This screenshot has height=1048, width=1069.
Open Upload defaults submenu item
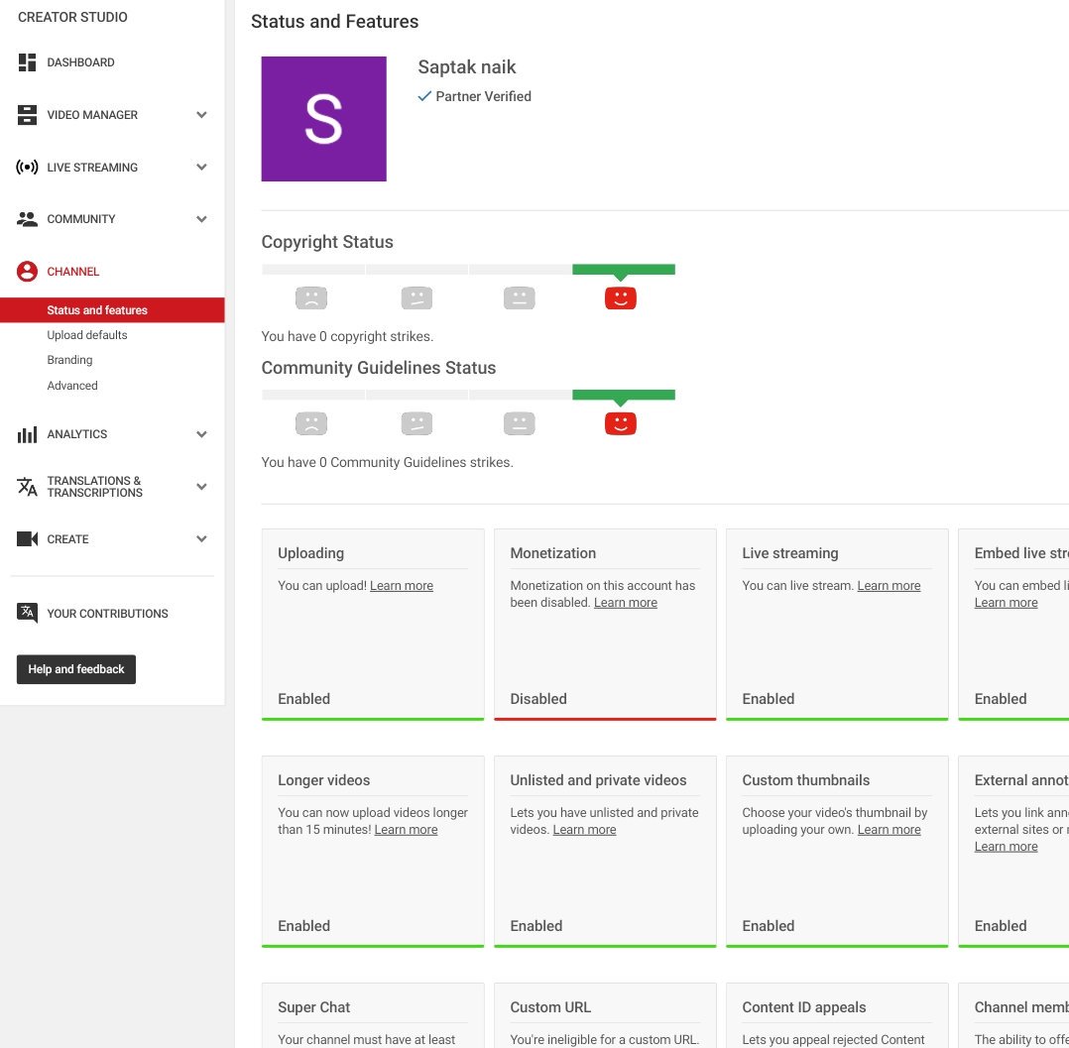(87, 335)
